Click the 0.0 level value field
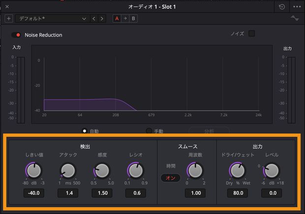Image resolution: width=305 pixels, height=214 pixels. pos(272,193)
